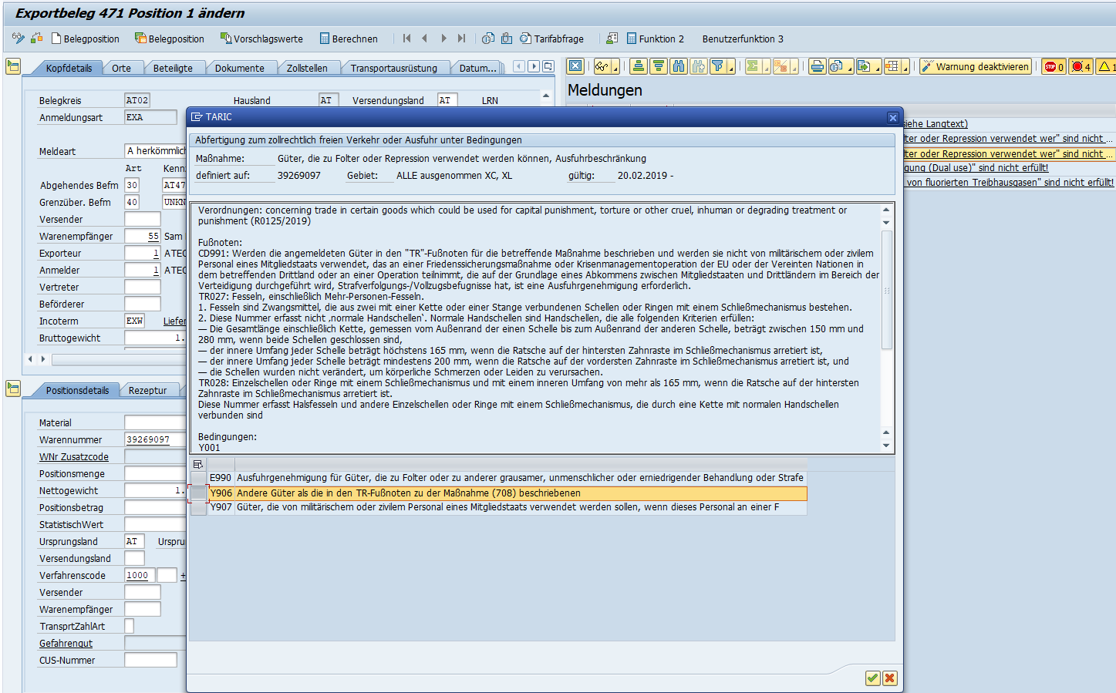
Task: Collapse the header details panel toggle icon
Action: (12, 67)
